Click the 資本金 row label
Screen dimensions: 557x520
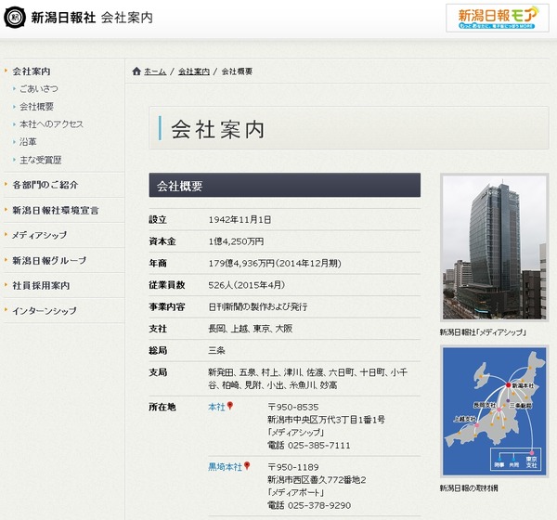click(x=162, y=241)
